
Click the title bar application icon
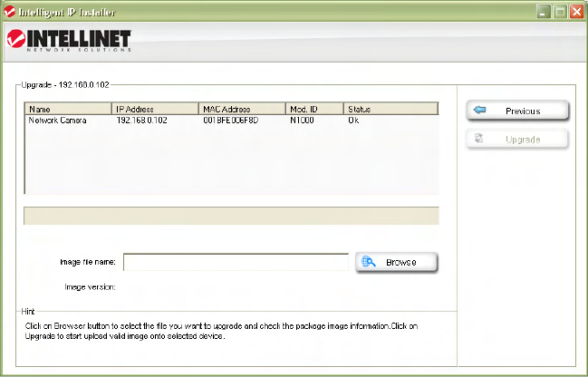click(x=9, y=12)
